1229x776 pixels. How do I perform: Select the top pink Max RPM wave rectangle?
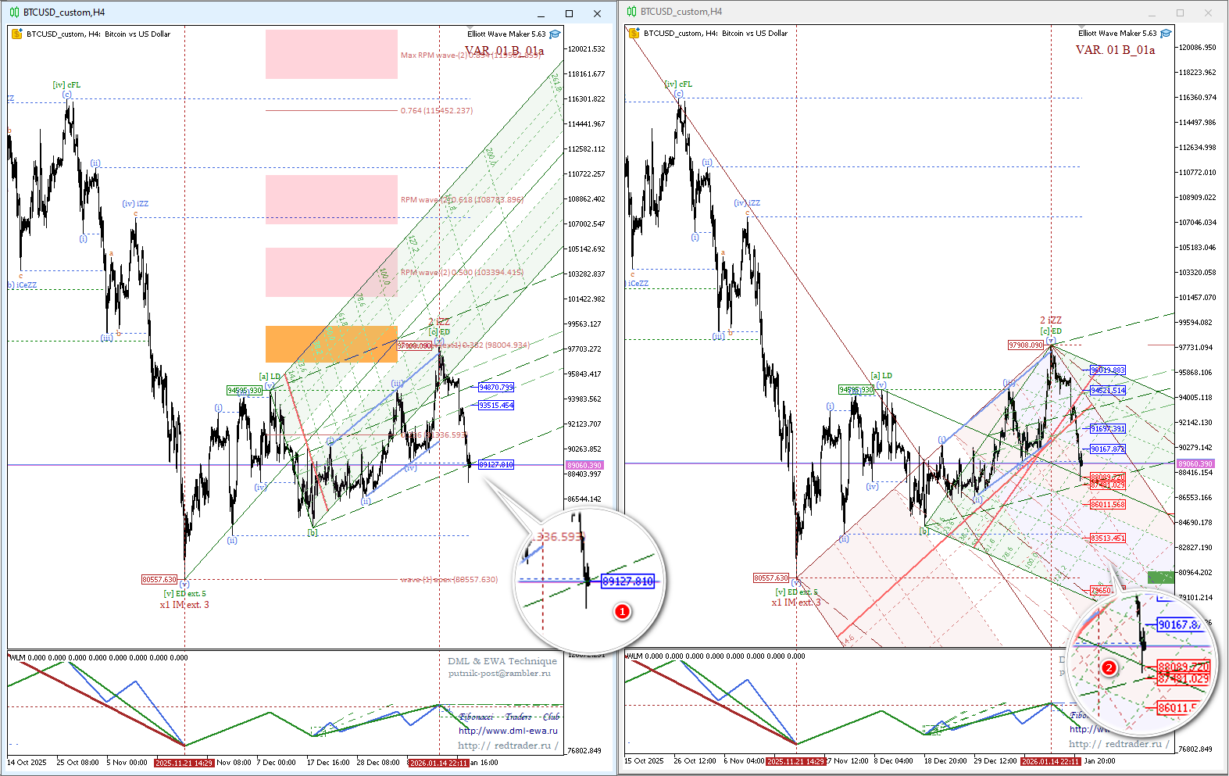[x=331, y=54]
